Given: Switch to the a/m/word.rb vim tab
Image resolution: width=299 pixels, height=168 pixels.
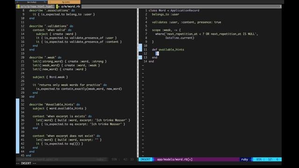Looking at the screenshot, I should click(68, 7).
